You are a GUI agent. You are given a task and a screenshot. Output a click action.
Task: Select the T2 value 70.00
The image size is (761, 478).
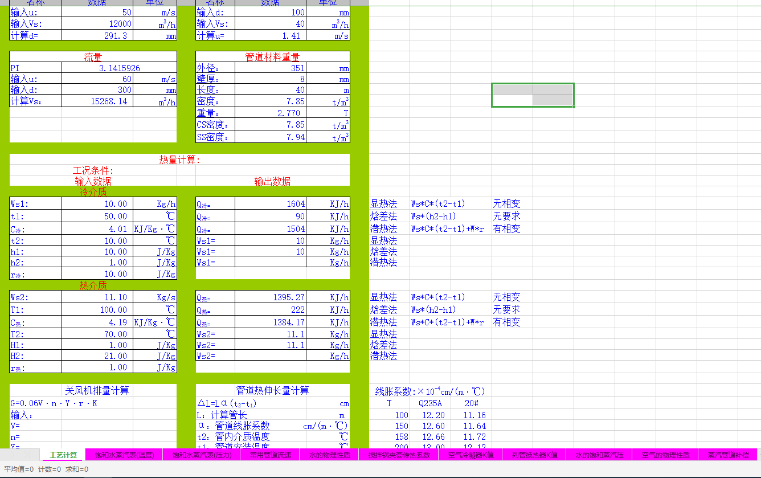[x=97, y=334]
